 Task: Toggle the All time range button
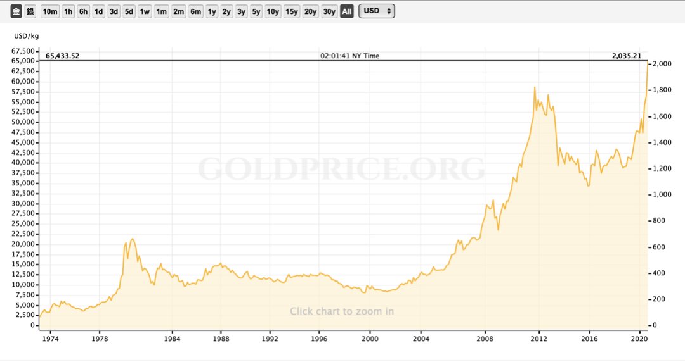(x=346, y=11)
